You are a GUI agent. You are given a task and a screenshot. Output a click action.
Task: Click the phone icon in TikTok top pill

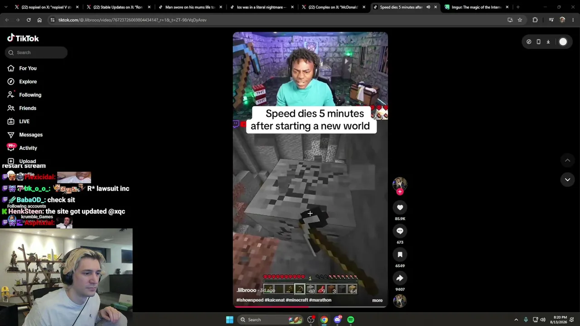coord(538,42)
